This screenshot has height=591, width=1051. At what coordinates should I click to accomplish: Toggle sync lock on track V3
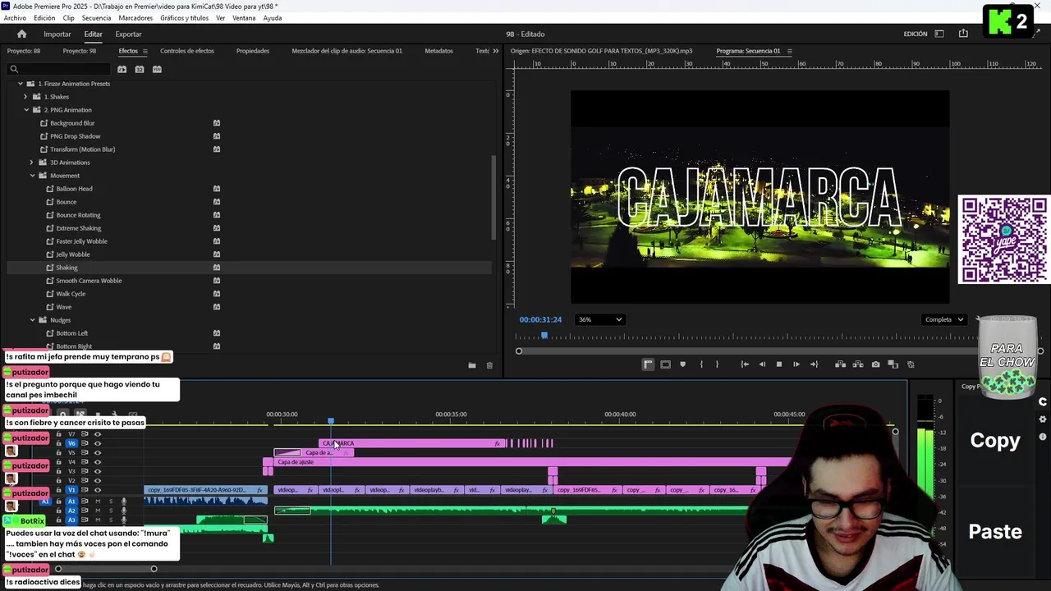(85, 471)
